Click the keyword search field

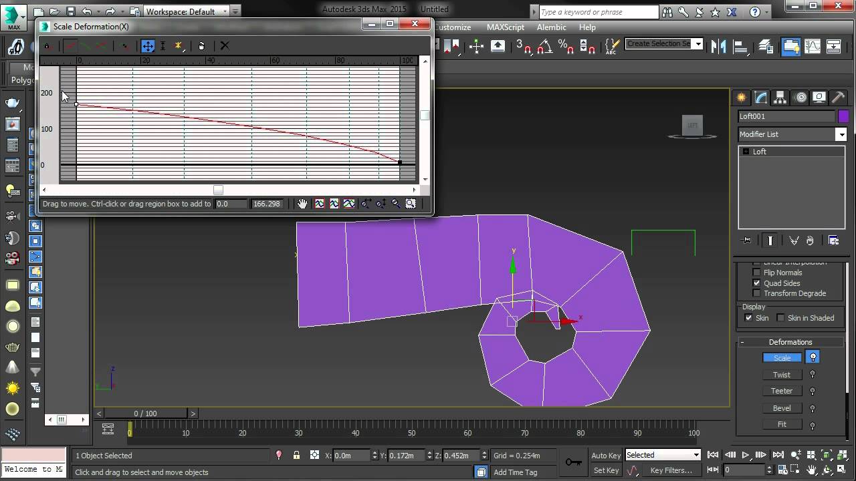tap(599, 12)
